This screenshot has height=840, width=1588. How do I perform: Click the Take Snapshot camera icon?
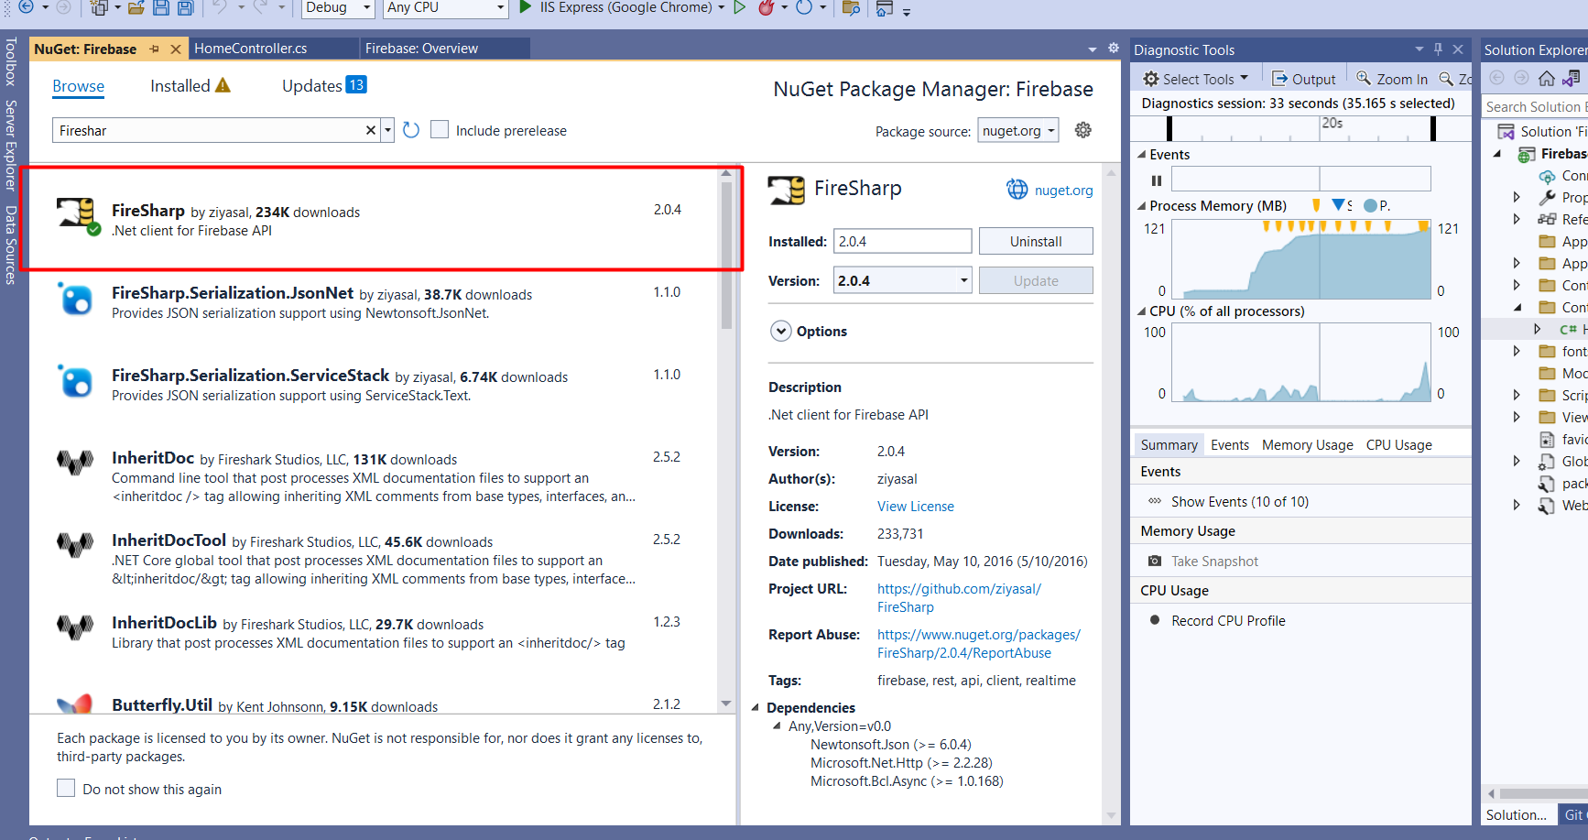[1155, 561]
